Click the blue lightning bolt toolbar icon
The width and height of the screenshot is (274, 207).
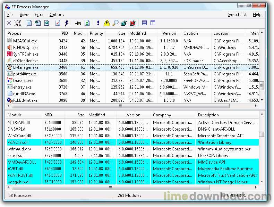point(66,23)
